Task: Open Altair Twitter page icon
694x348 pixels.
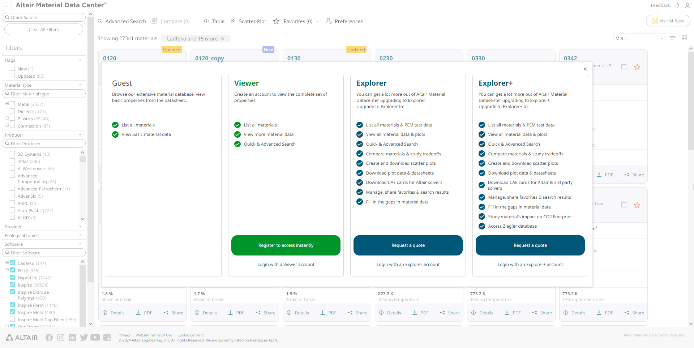Action: coord(84,338)
